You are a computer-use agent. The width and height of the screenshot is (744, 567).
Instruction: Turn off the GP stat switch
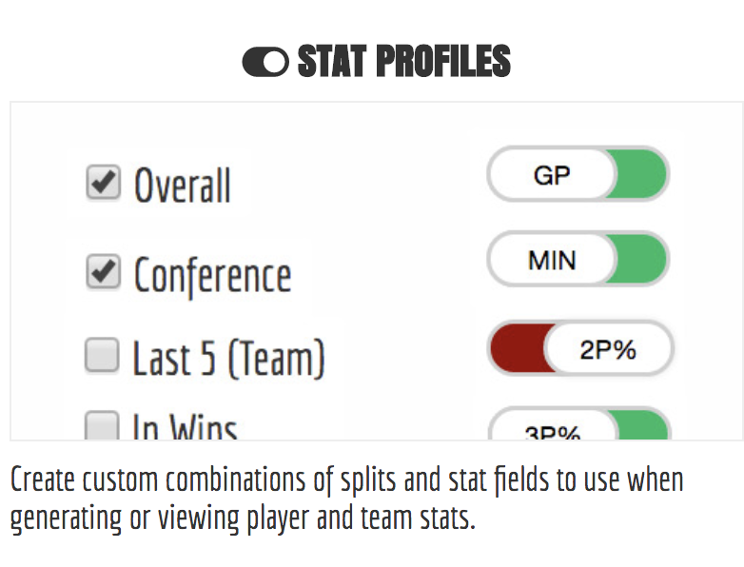pos(578,175)
